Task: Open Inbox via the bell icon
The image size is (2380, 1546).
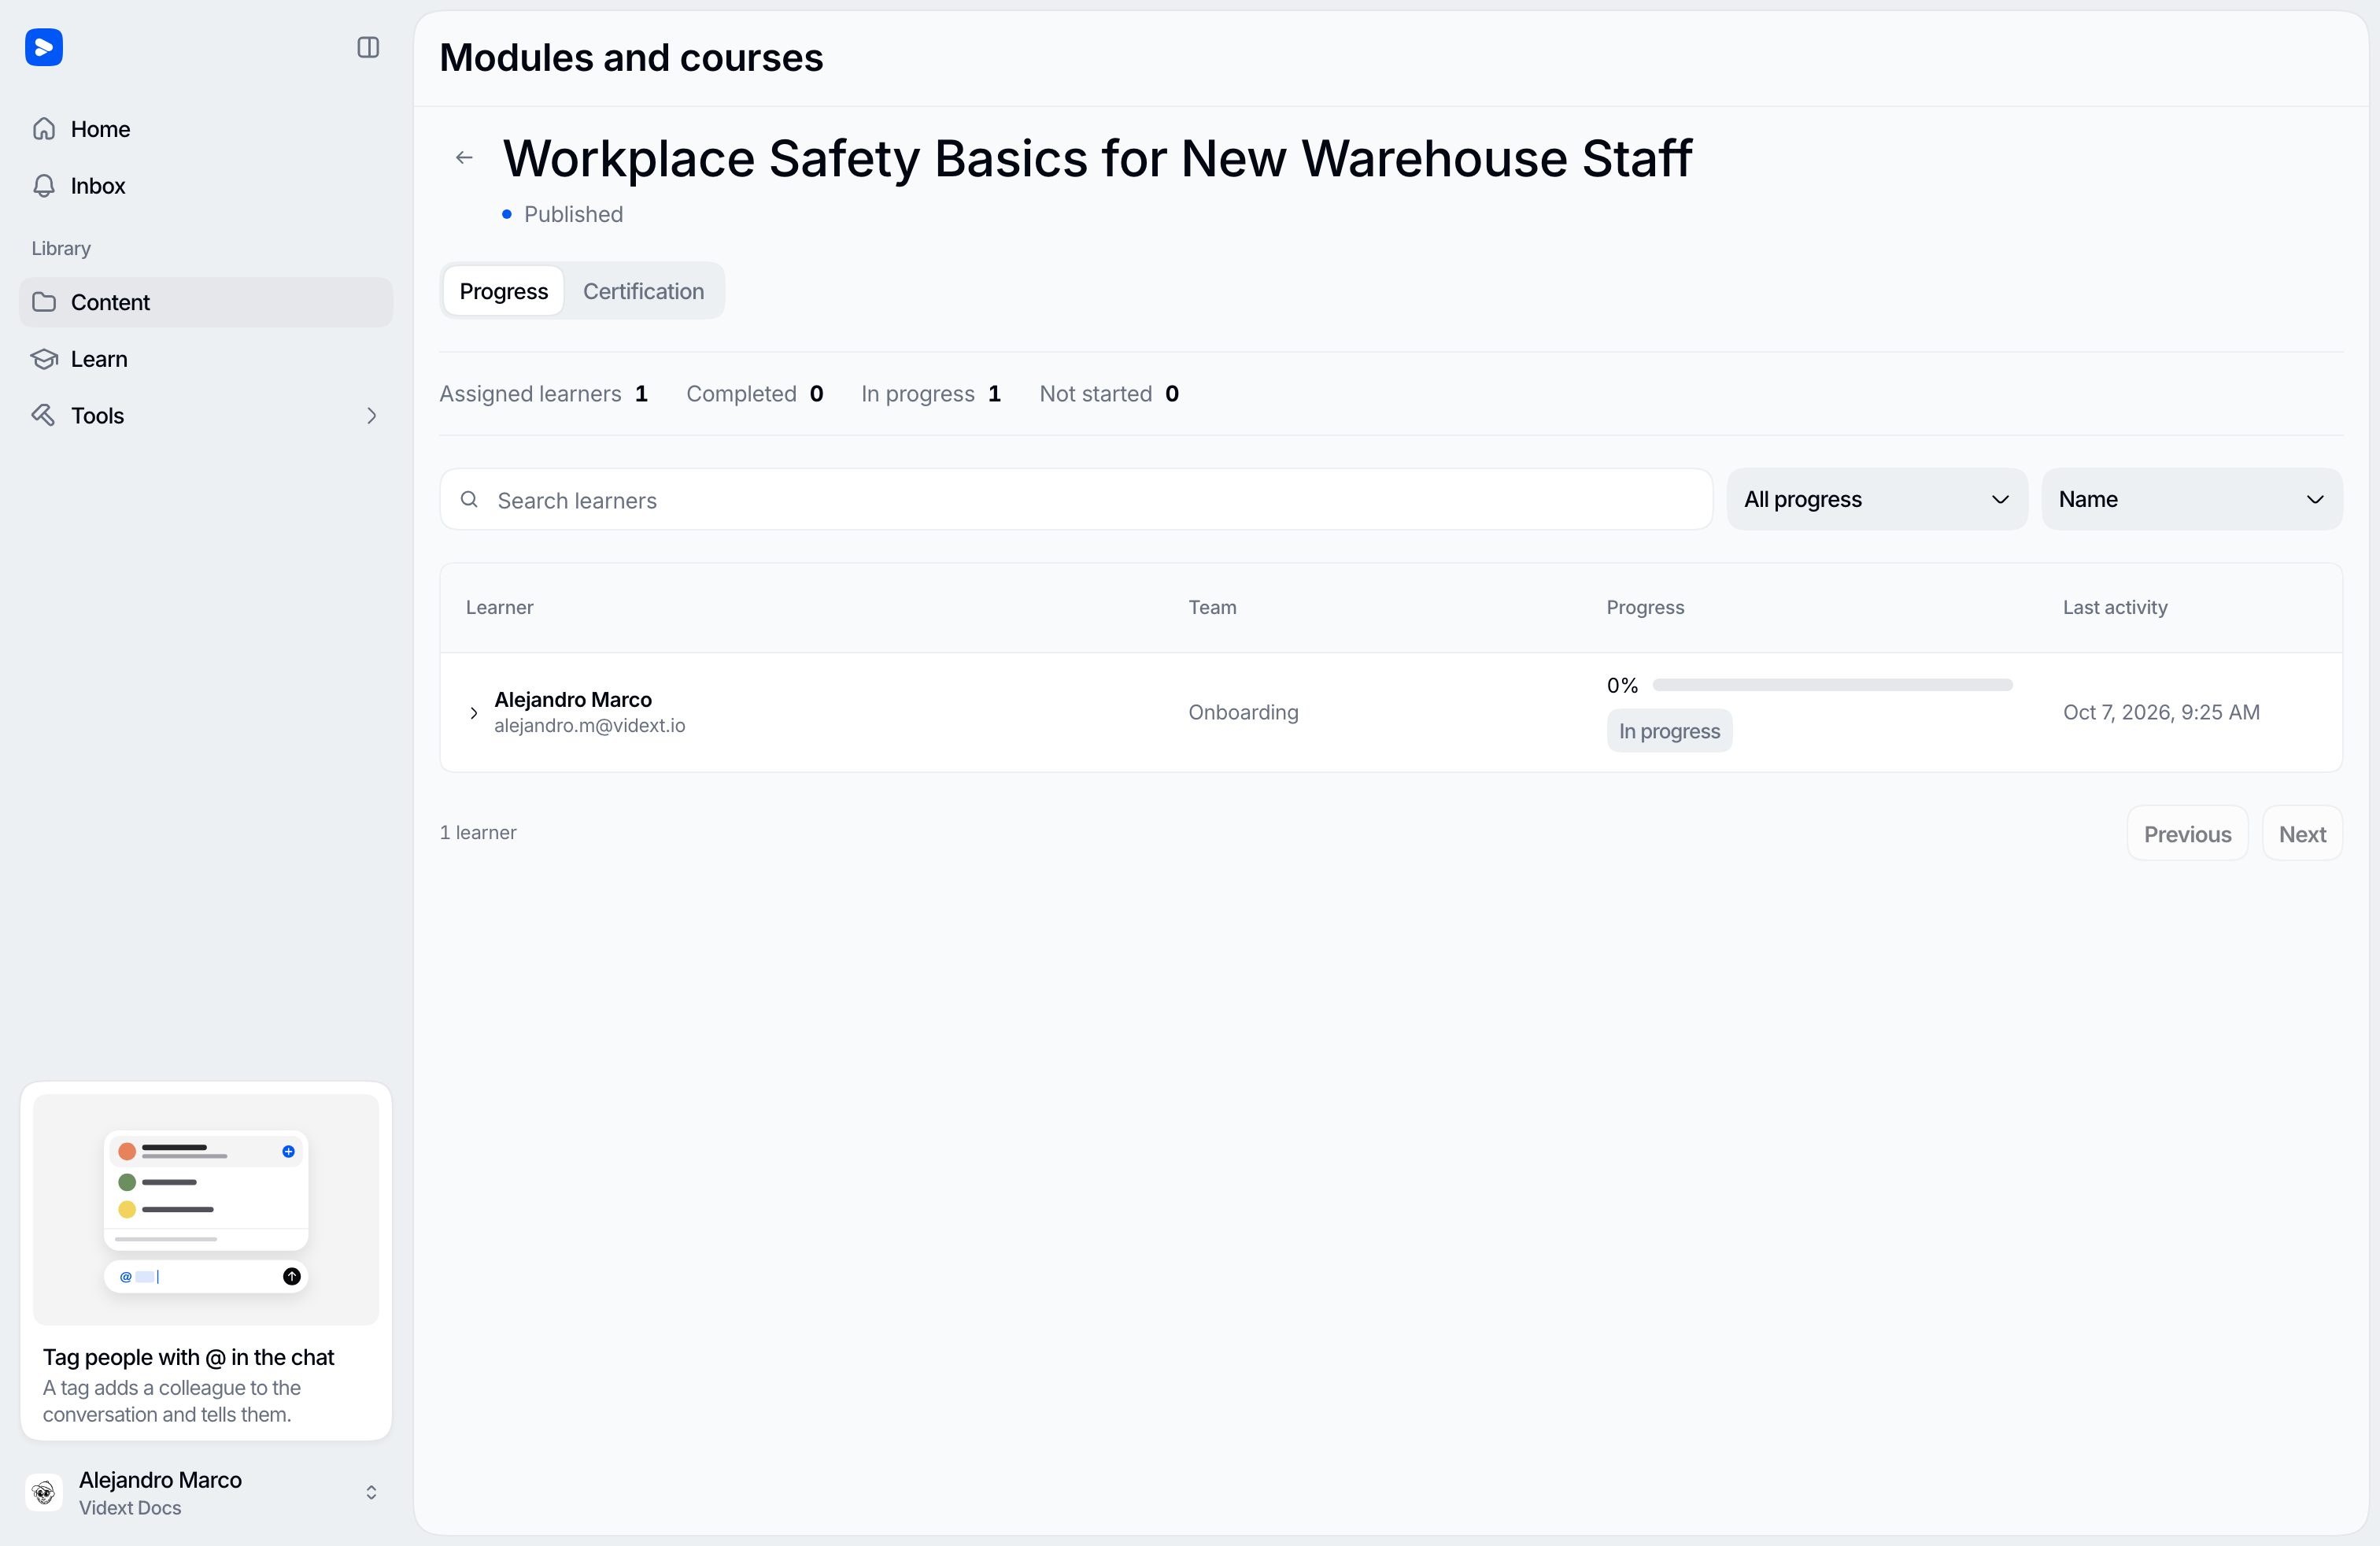Action: tap(44, 186)
